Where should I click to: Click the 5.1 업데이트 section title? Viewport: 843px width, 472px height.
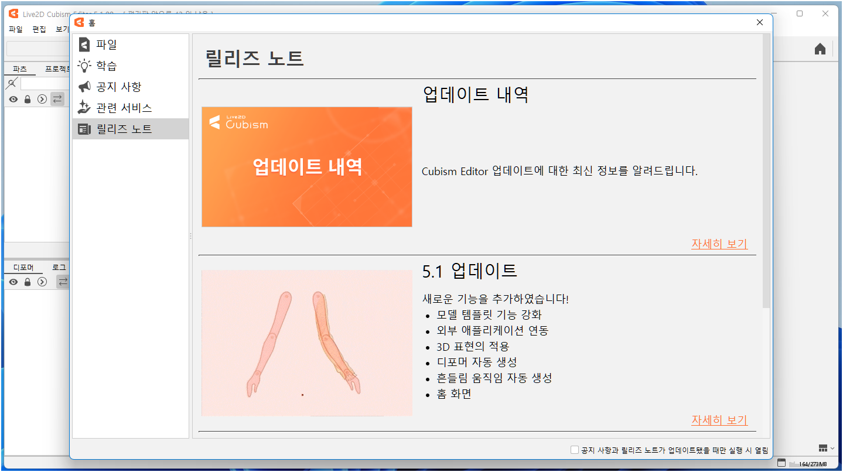coord(470,271)
